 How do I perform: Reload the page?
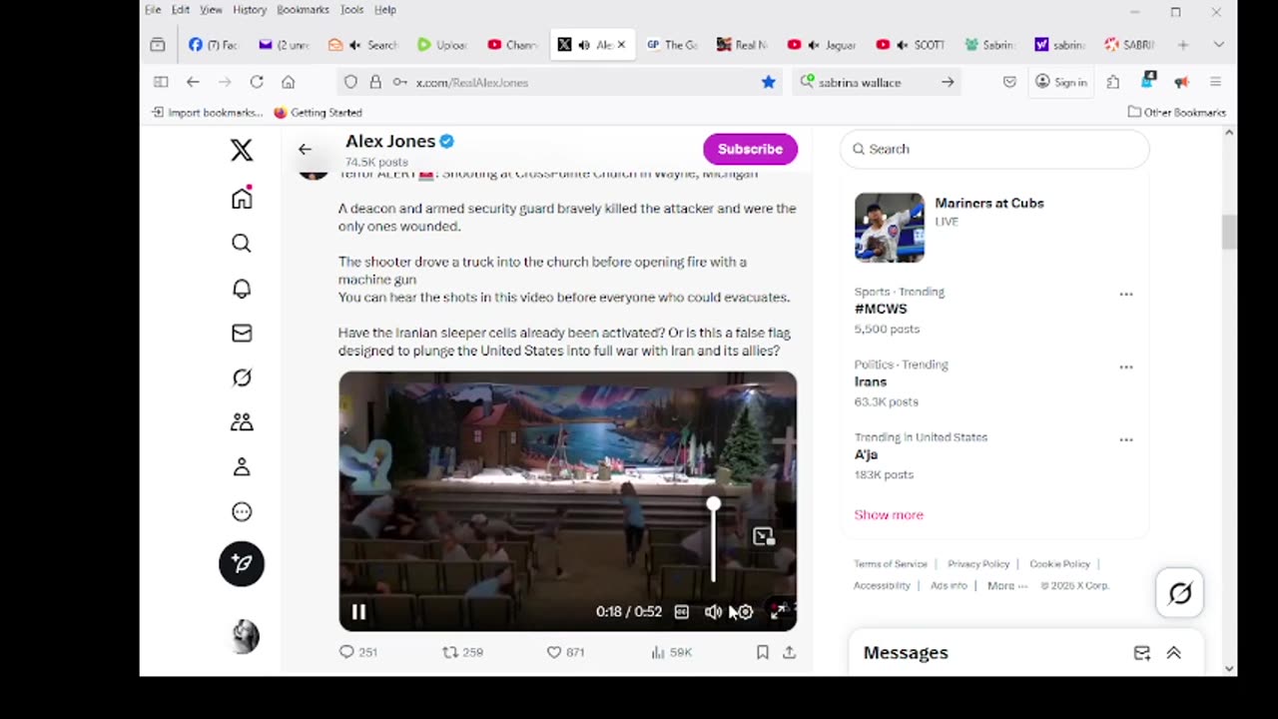pos(257,82)
